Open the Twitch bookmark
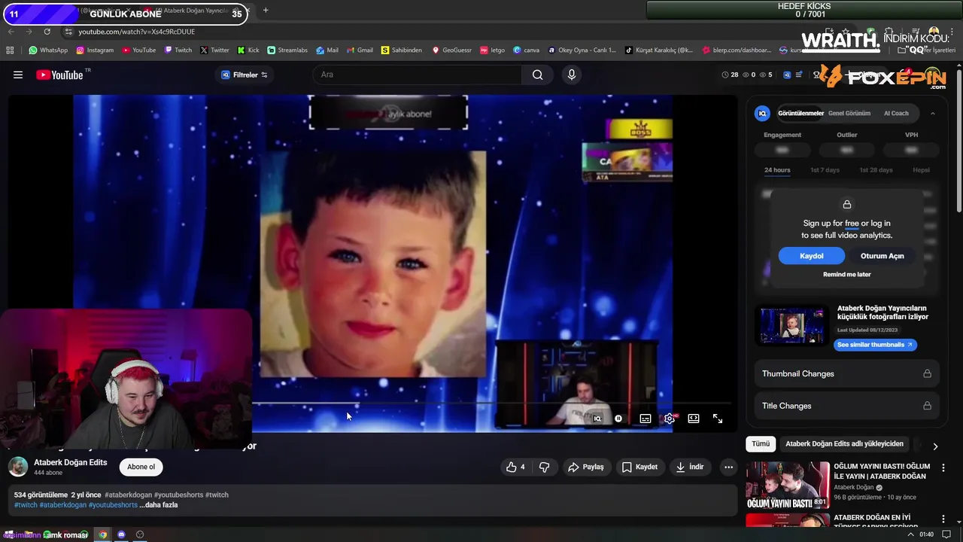Image resolution: width=963 pixels, height=542 pixels. 178,50
